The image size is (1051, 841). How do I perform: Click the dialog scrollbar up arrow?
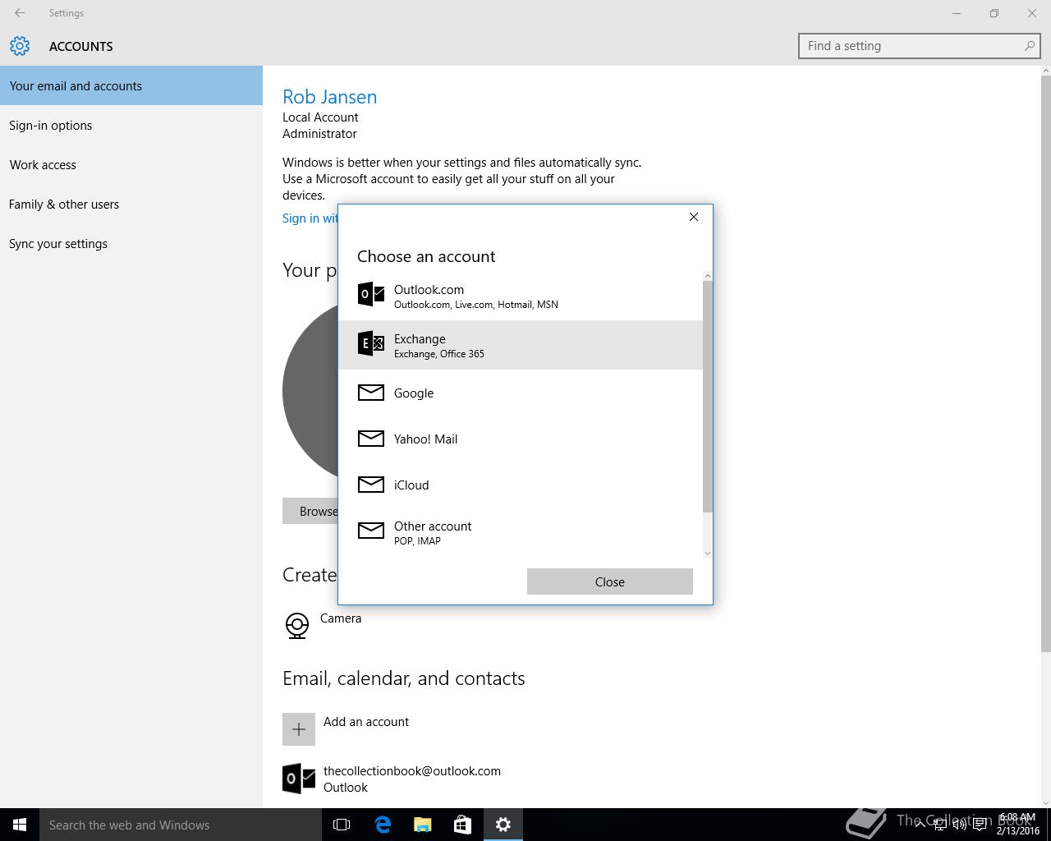pos(708,276)
